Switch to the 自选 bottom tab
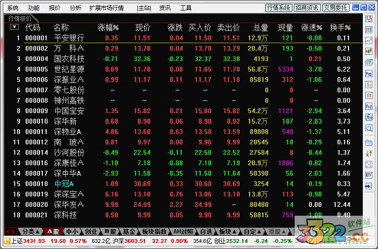The height and width of the screenshot is (249, 378). point(206,232)
